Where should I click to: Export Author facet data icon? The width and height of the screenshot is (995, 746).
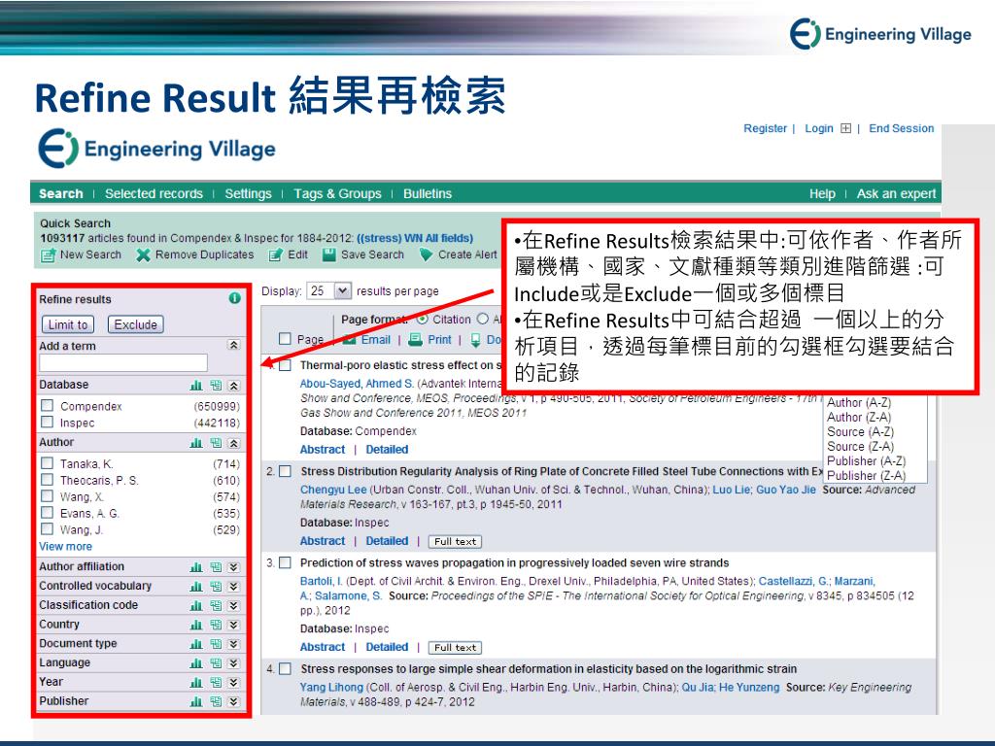coord(217,443)
